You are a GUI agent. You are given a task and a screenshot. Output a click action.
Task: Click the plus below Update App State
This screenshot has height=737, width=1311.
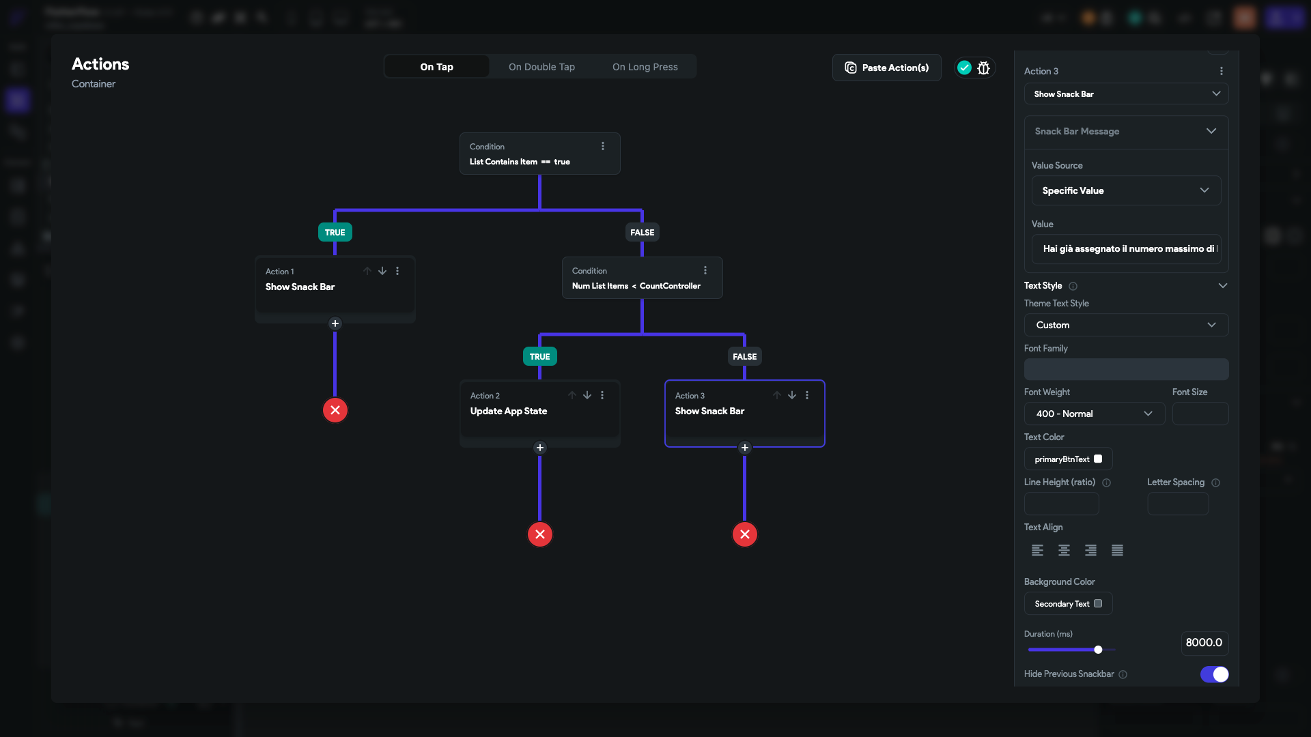coord(539,448)
